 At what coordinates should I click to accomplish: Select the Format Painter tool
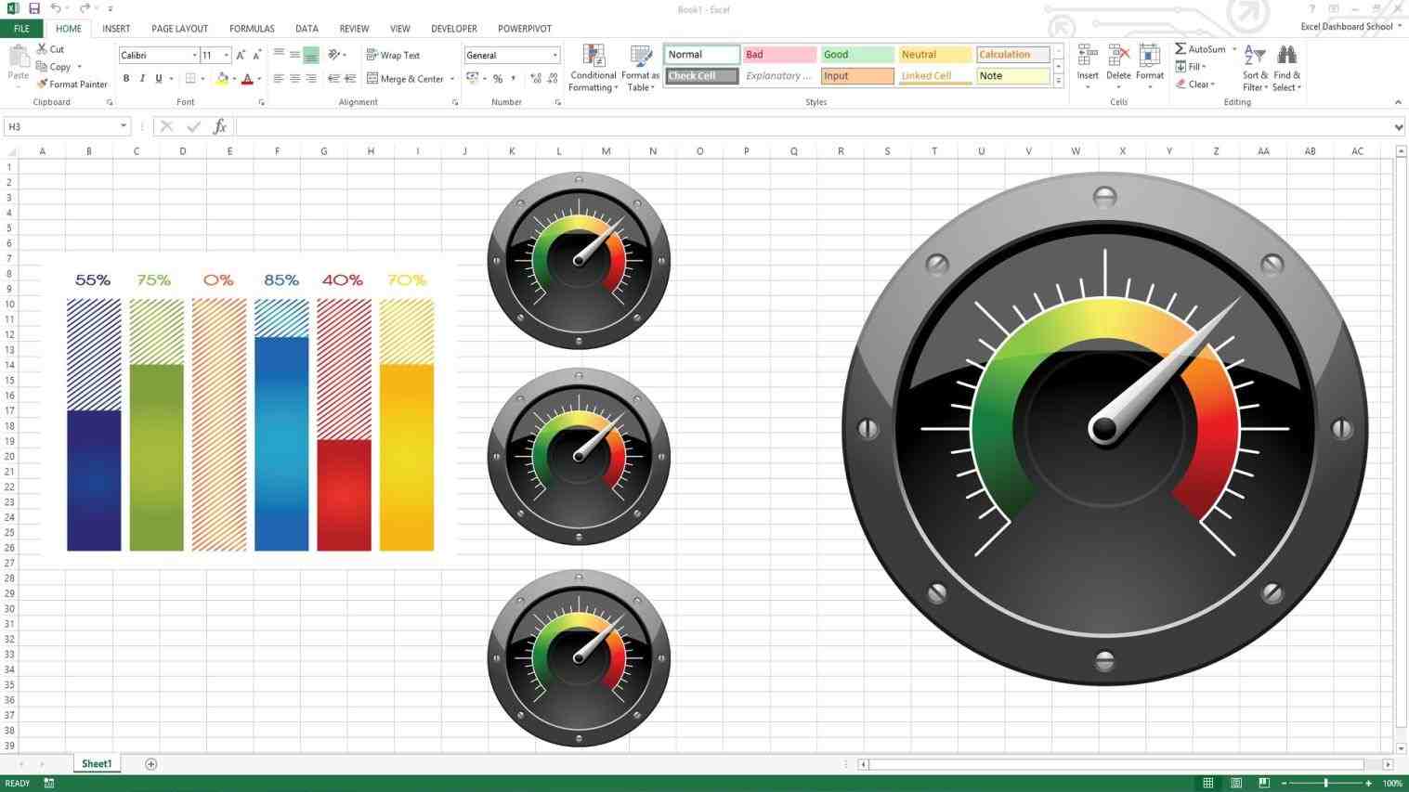point(72,84)
